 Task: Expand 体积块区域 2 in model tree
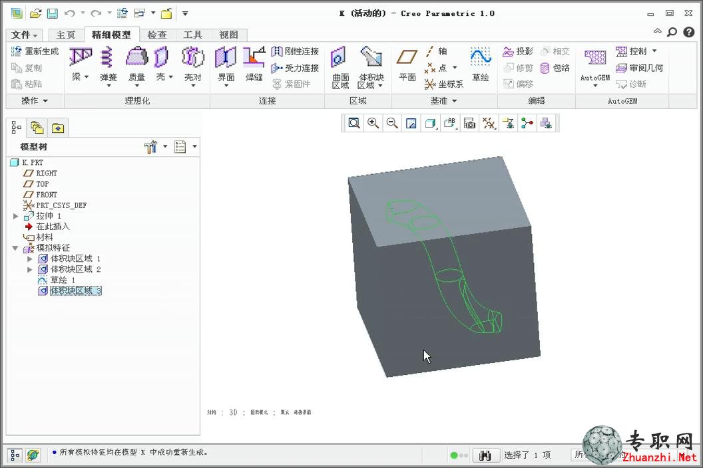click(x=29, y=270)
